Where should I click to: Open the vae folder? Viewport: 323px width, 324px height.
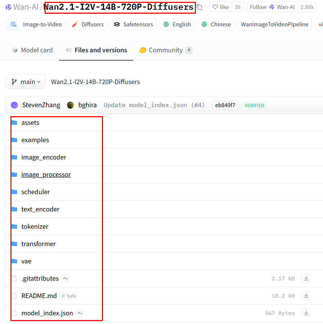(26, 261)
